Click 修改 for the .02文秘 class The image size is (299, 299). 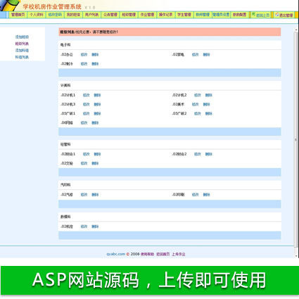[x=84, y=163]
